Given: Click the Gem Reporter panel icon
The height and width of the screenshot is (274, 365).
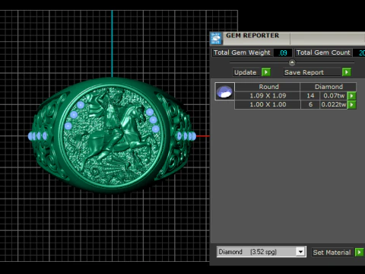Looking at the screenshot, I should 216,38.
